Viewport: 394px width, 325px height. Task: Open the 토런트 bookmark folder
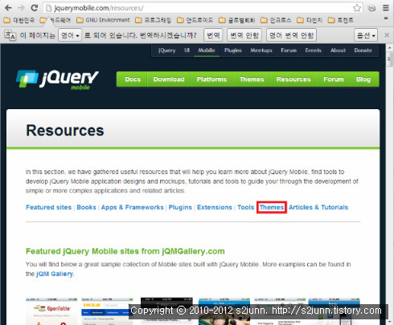pos(341,20)
